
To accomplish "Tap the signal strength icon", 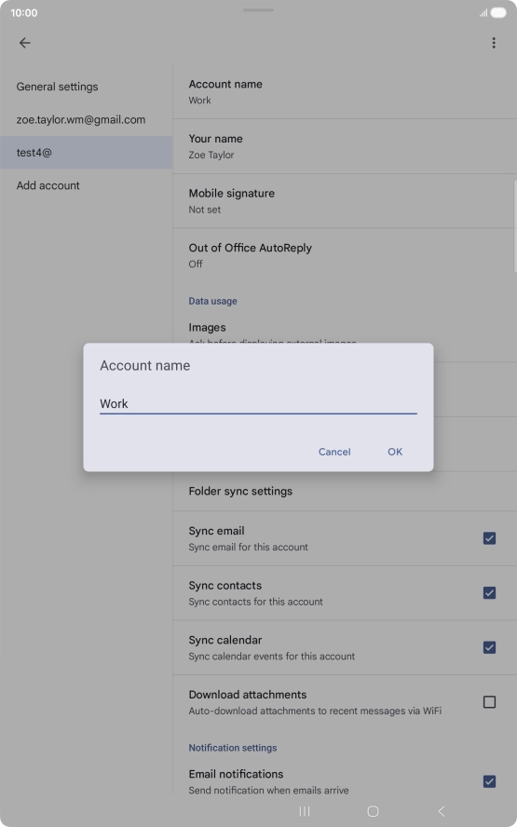I will coord(483,13).
